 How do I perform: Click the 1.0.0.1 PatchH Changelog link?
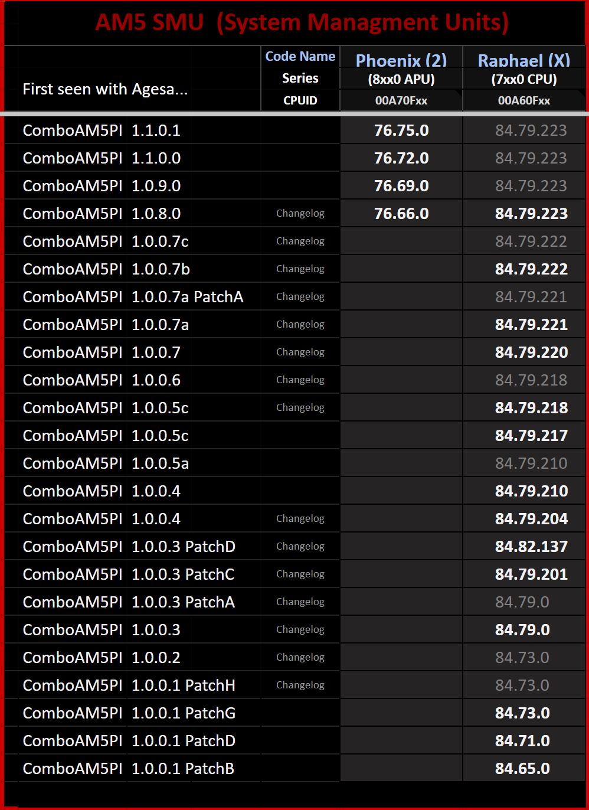coord(300,685)
